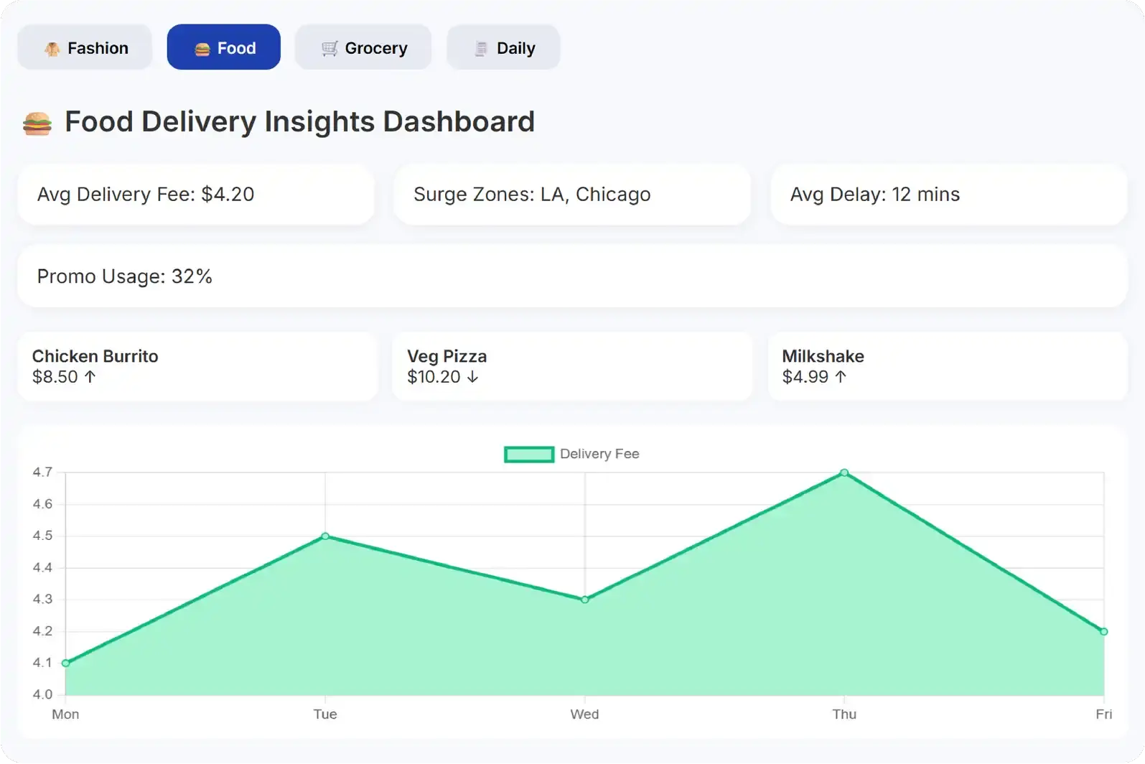This screenshot has width=1145, height=764.
Task: Click the burger icon beside the dashboard title
Action: [x=37, y=123]
